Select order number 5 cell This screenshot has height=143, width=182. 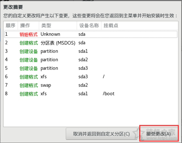[6, 68]
